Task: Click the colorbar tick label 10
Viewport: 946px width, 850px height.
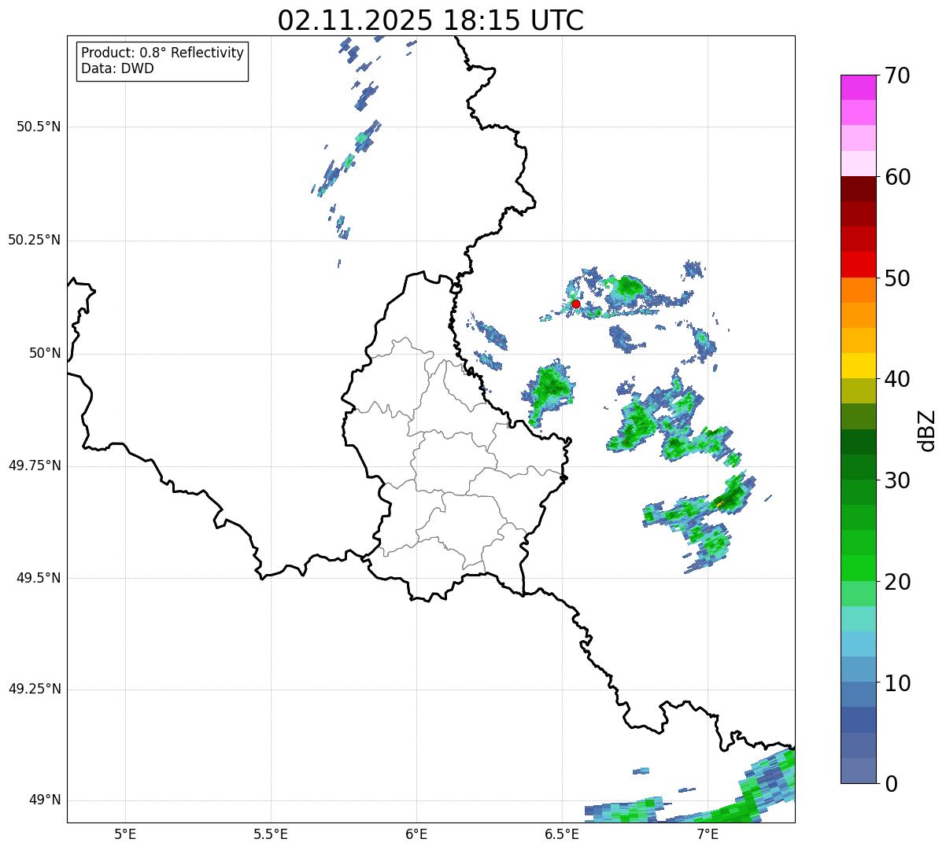Action: pos(897,683)
